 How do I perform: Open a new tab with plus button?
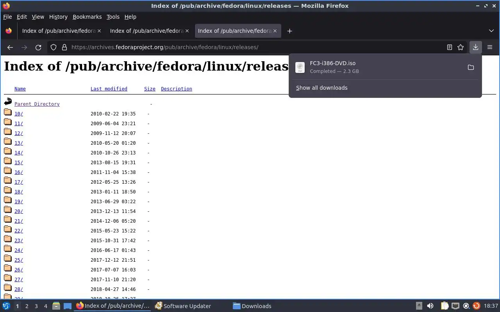coord(289,31)
